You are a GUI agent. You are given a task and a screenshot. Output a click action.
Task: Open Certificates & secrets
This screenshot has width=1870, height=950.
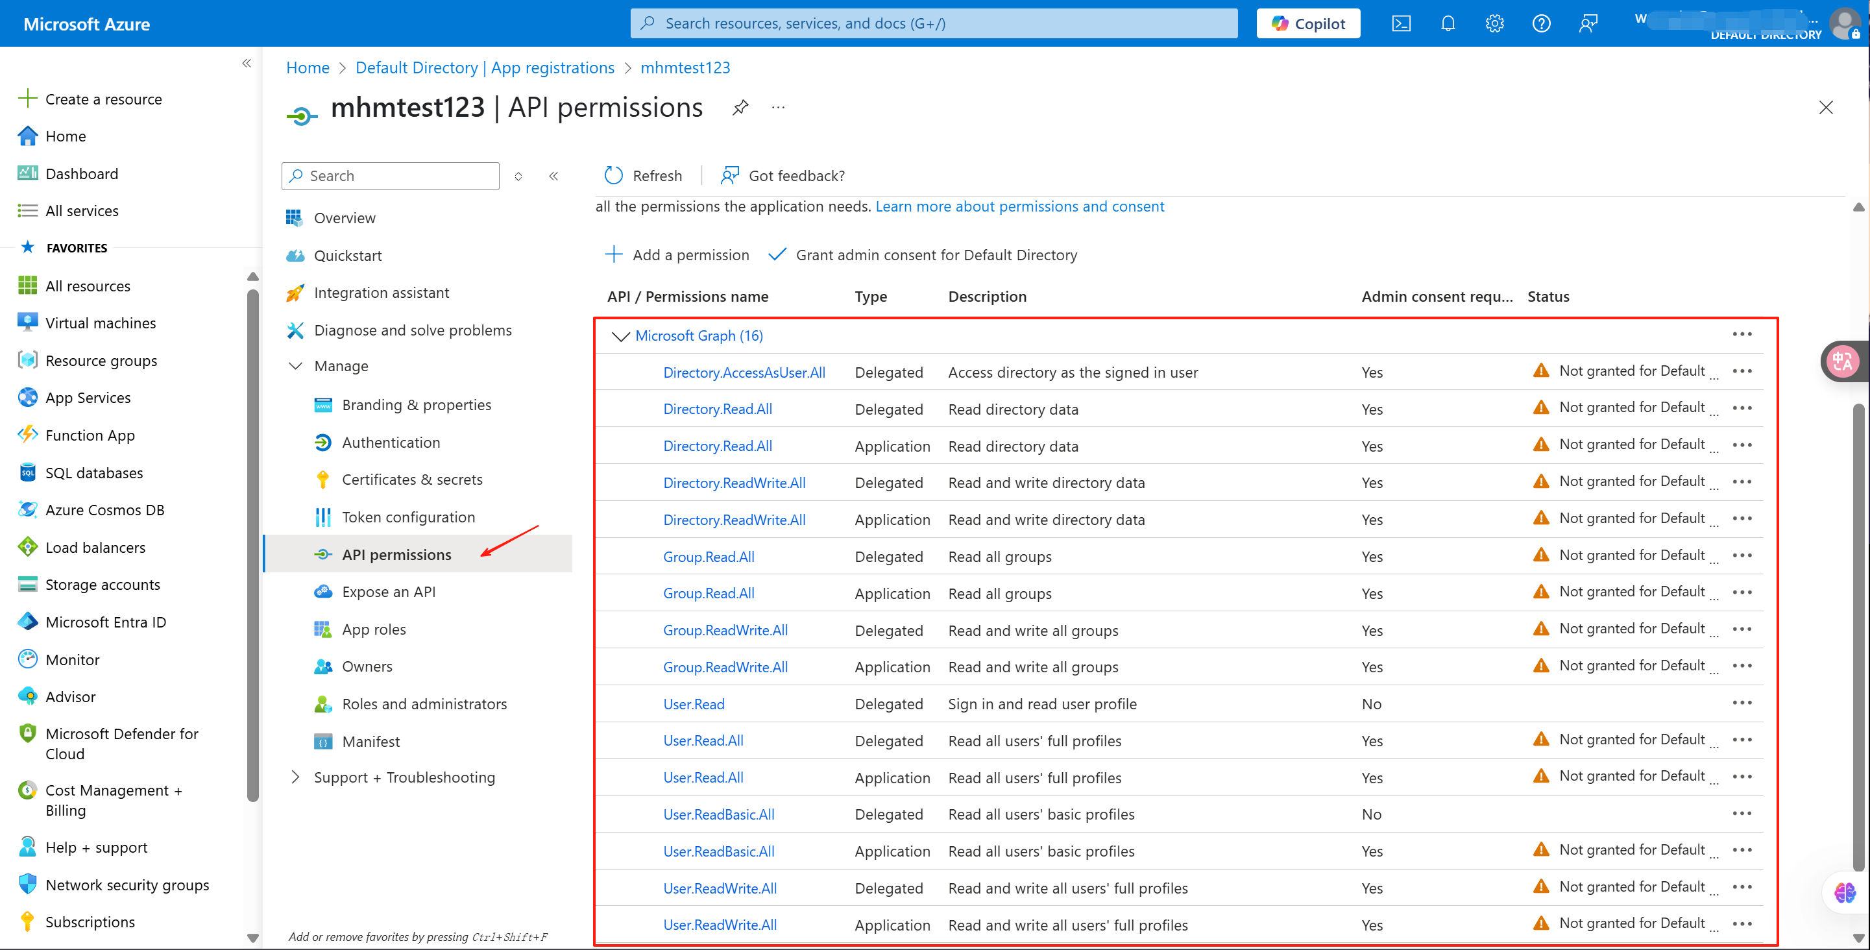(411, 480)
